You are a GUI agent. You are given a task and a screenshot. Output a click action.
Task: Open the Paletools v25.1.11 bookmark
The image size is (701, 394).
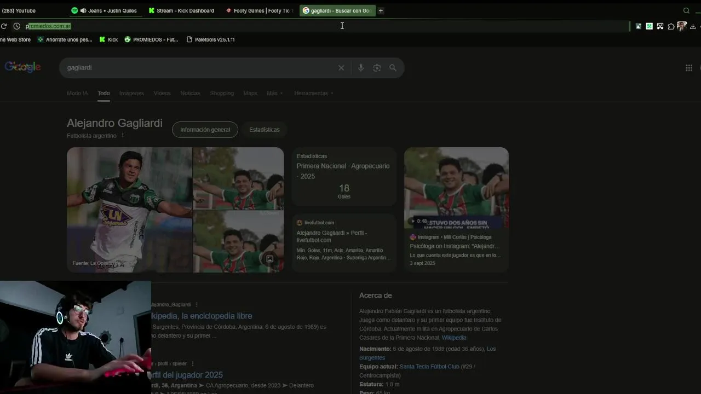pyautogui.click(x=211, y=39)
